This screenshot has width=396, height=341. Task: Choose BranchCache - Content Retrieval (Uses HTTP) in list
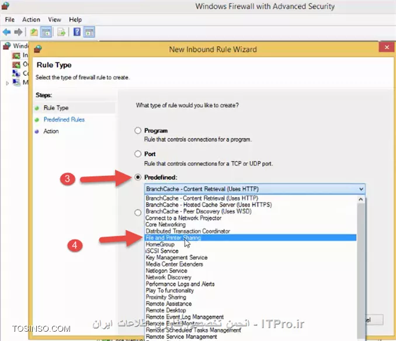tap(251, 198)
